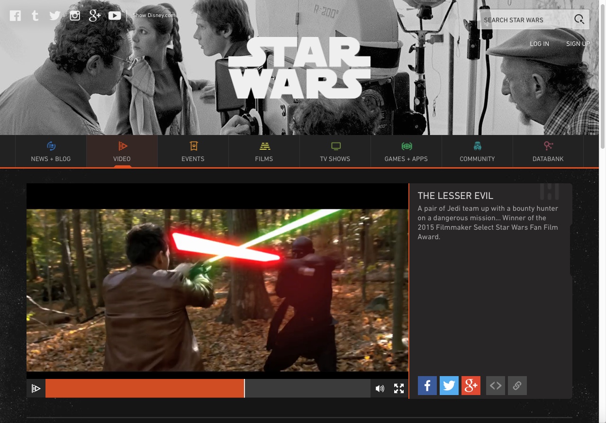This screenshot has width=606, height=423.
Task: Click THE LESSER EVIL title
Action: coord(455,196)
